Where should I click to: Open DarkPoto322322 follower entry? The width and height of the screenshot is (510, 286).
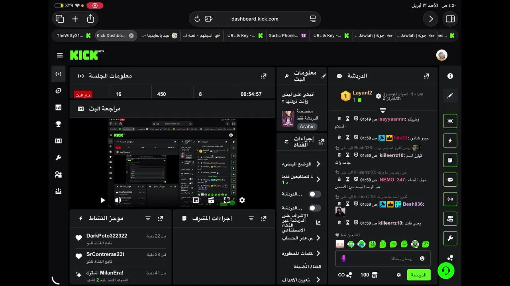(121, 239)
